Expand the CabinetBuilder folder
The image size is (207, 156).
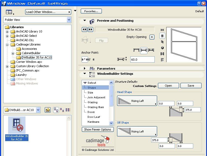(13, 53)
